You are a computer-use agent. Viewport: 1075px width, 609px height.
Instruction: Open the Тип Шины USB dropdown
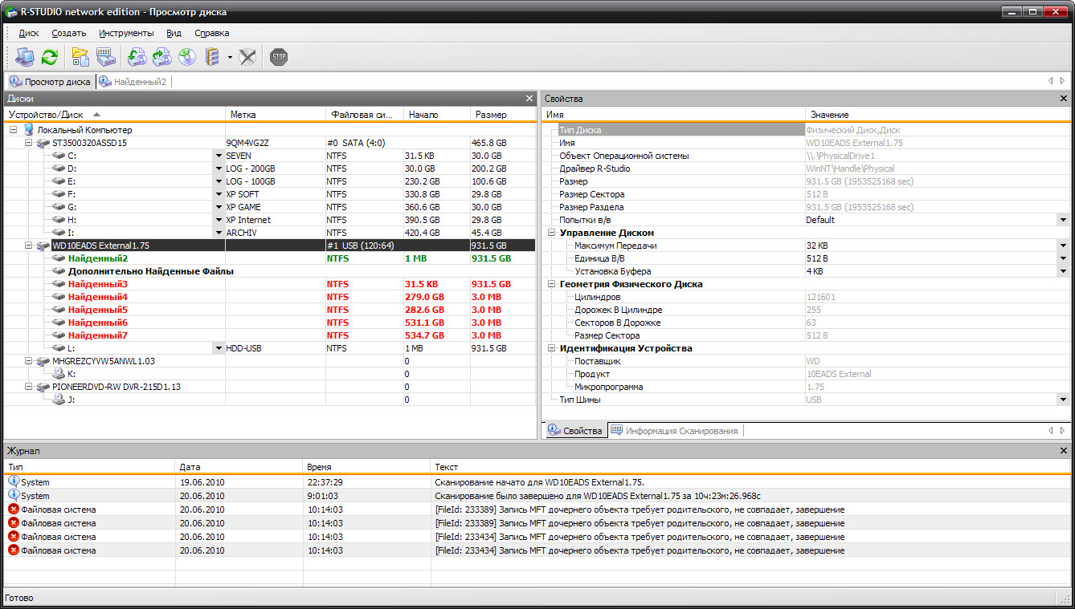point(1064,400)
